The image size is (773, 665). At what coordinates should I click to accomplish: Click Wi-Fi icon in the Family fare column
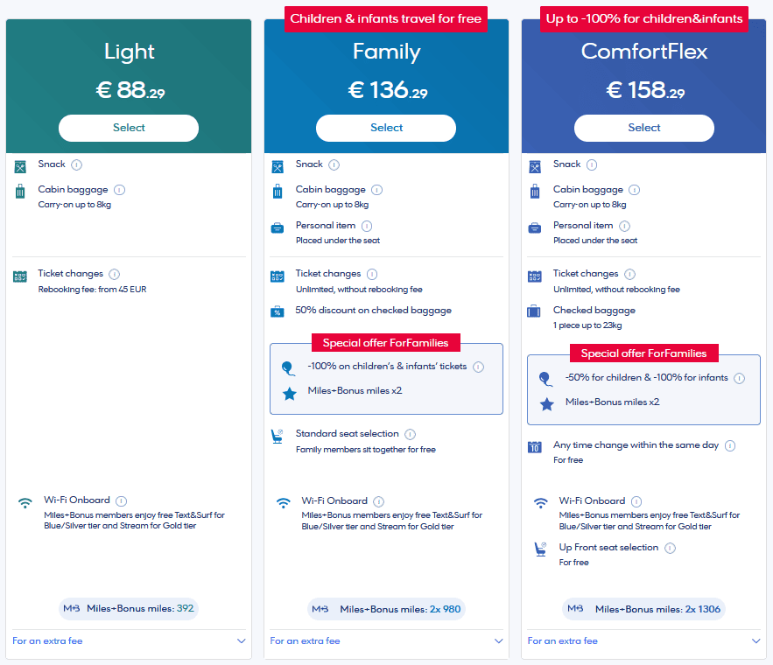[x=283, y=503]
